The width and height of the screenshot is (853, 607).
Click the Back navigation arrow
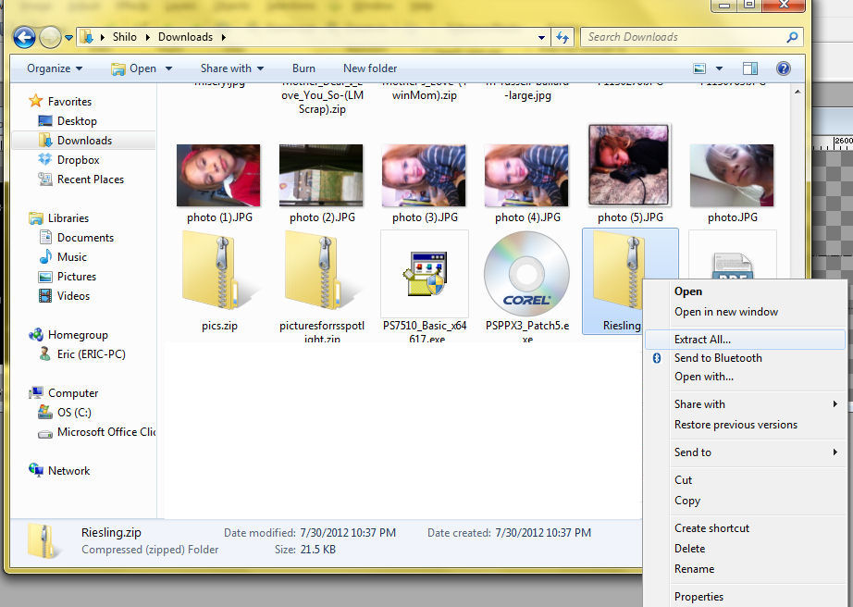[24, 38]
